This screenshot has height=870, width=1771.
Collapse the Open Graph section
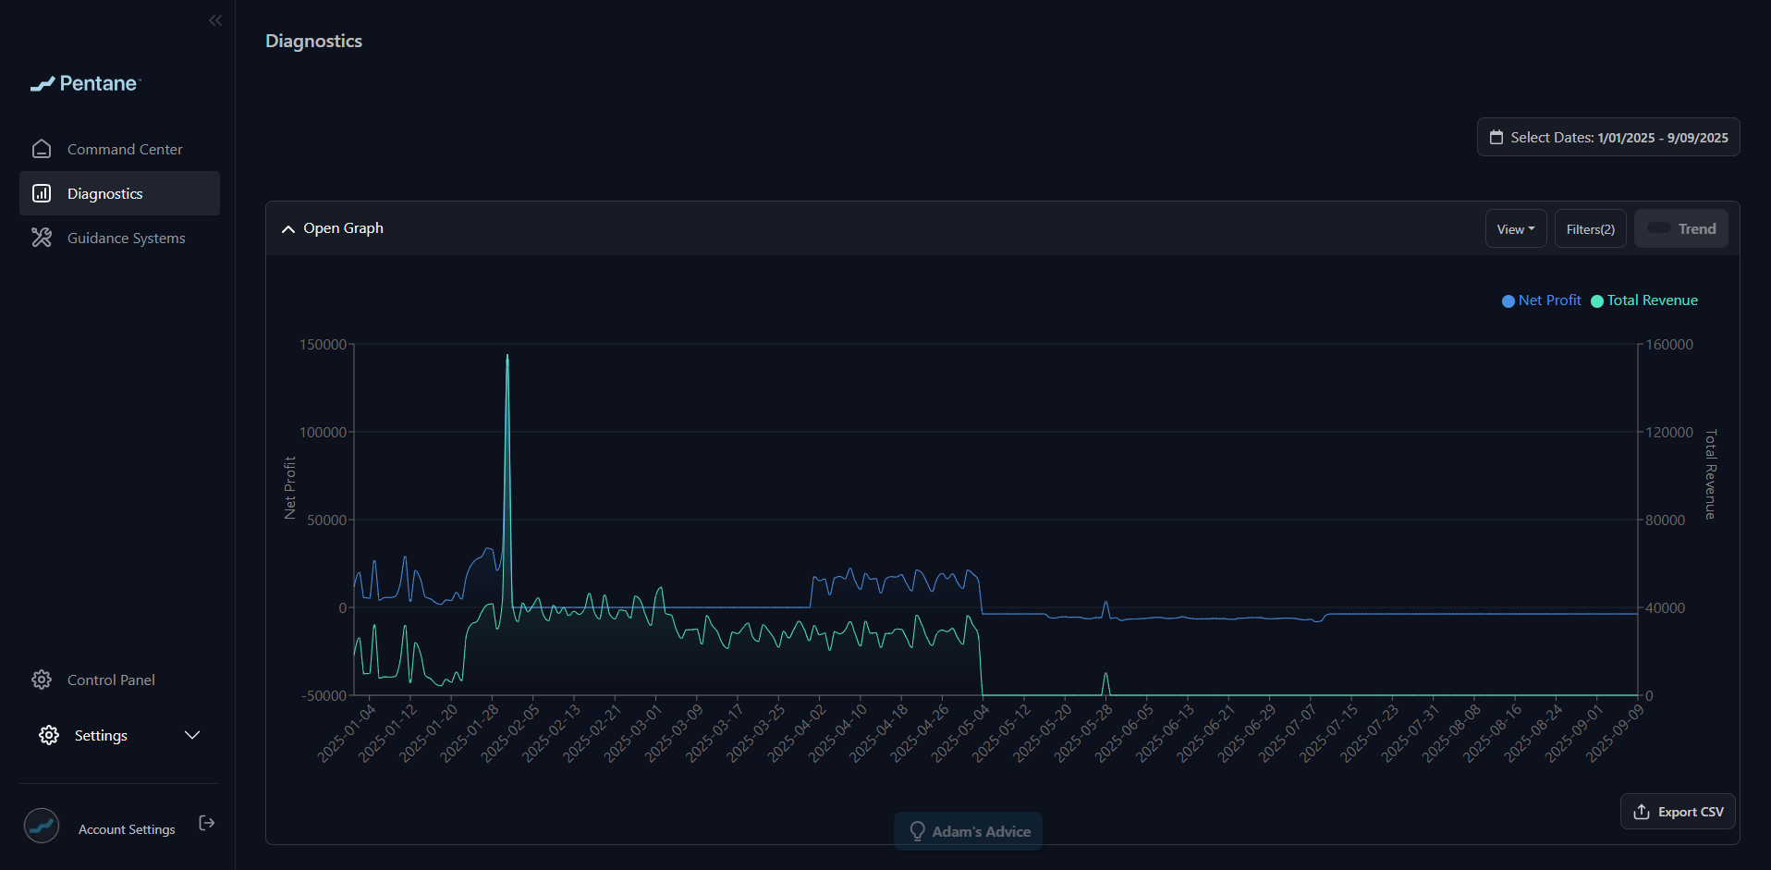(287, 228)
